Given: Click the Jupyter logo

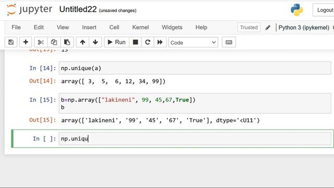Looking at the screenshot, I should click(29, 9).
